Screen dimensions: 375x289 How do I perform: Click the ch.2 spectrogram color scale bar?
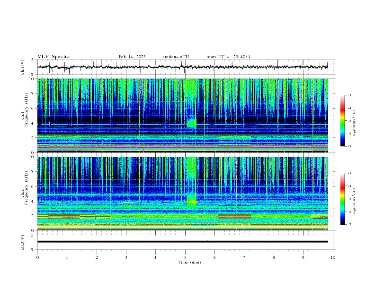point(342,199)
